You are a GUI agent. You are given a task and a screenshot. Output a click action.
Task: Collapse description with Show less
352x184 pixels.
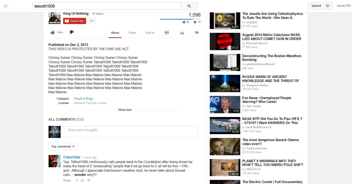tap(125, 110)
